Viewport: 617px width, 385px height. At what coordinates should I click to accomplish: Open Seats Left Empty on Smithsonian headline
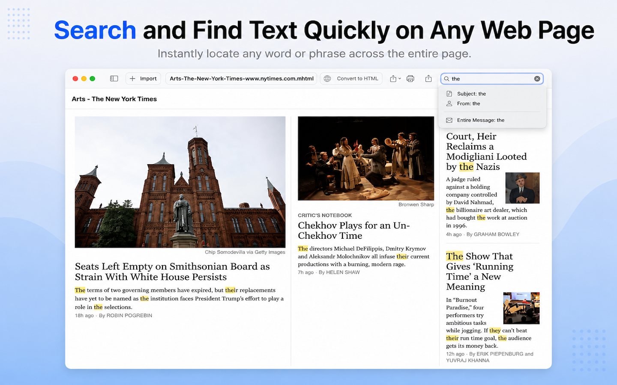[x=172, y=272]
